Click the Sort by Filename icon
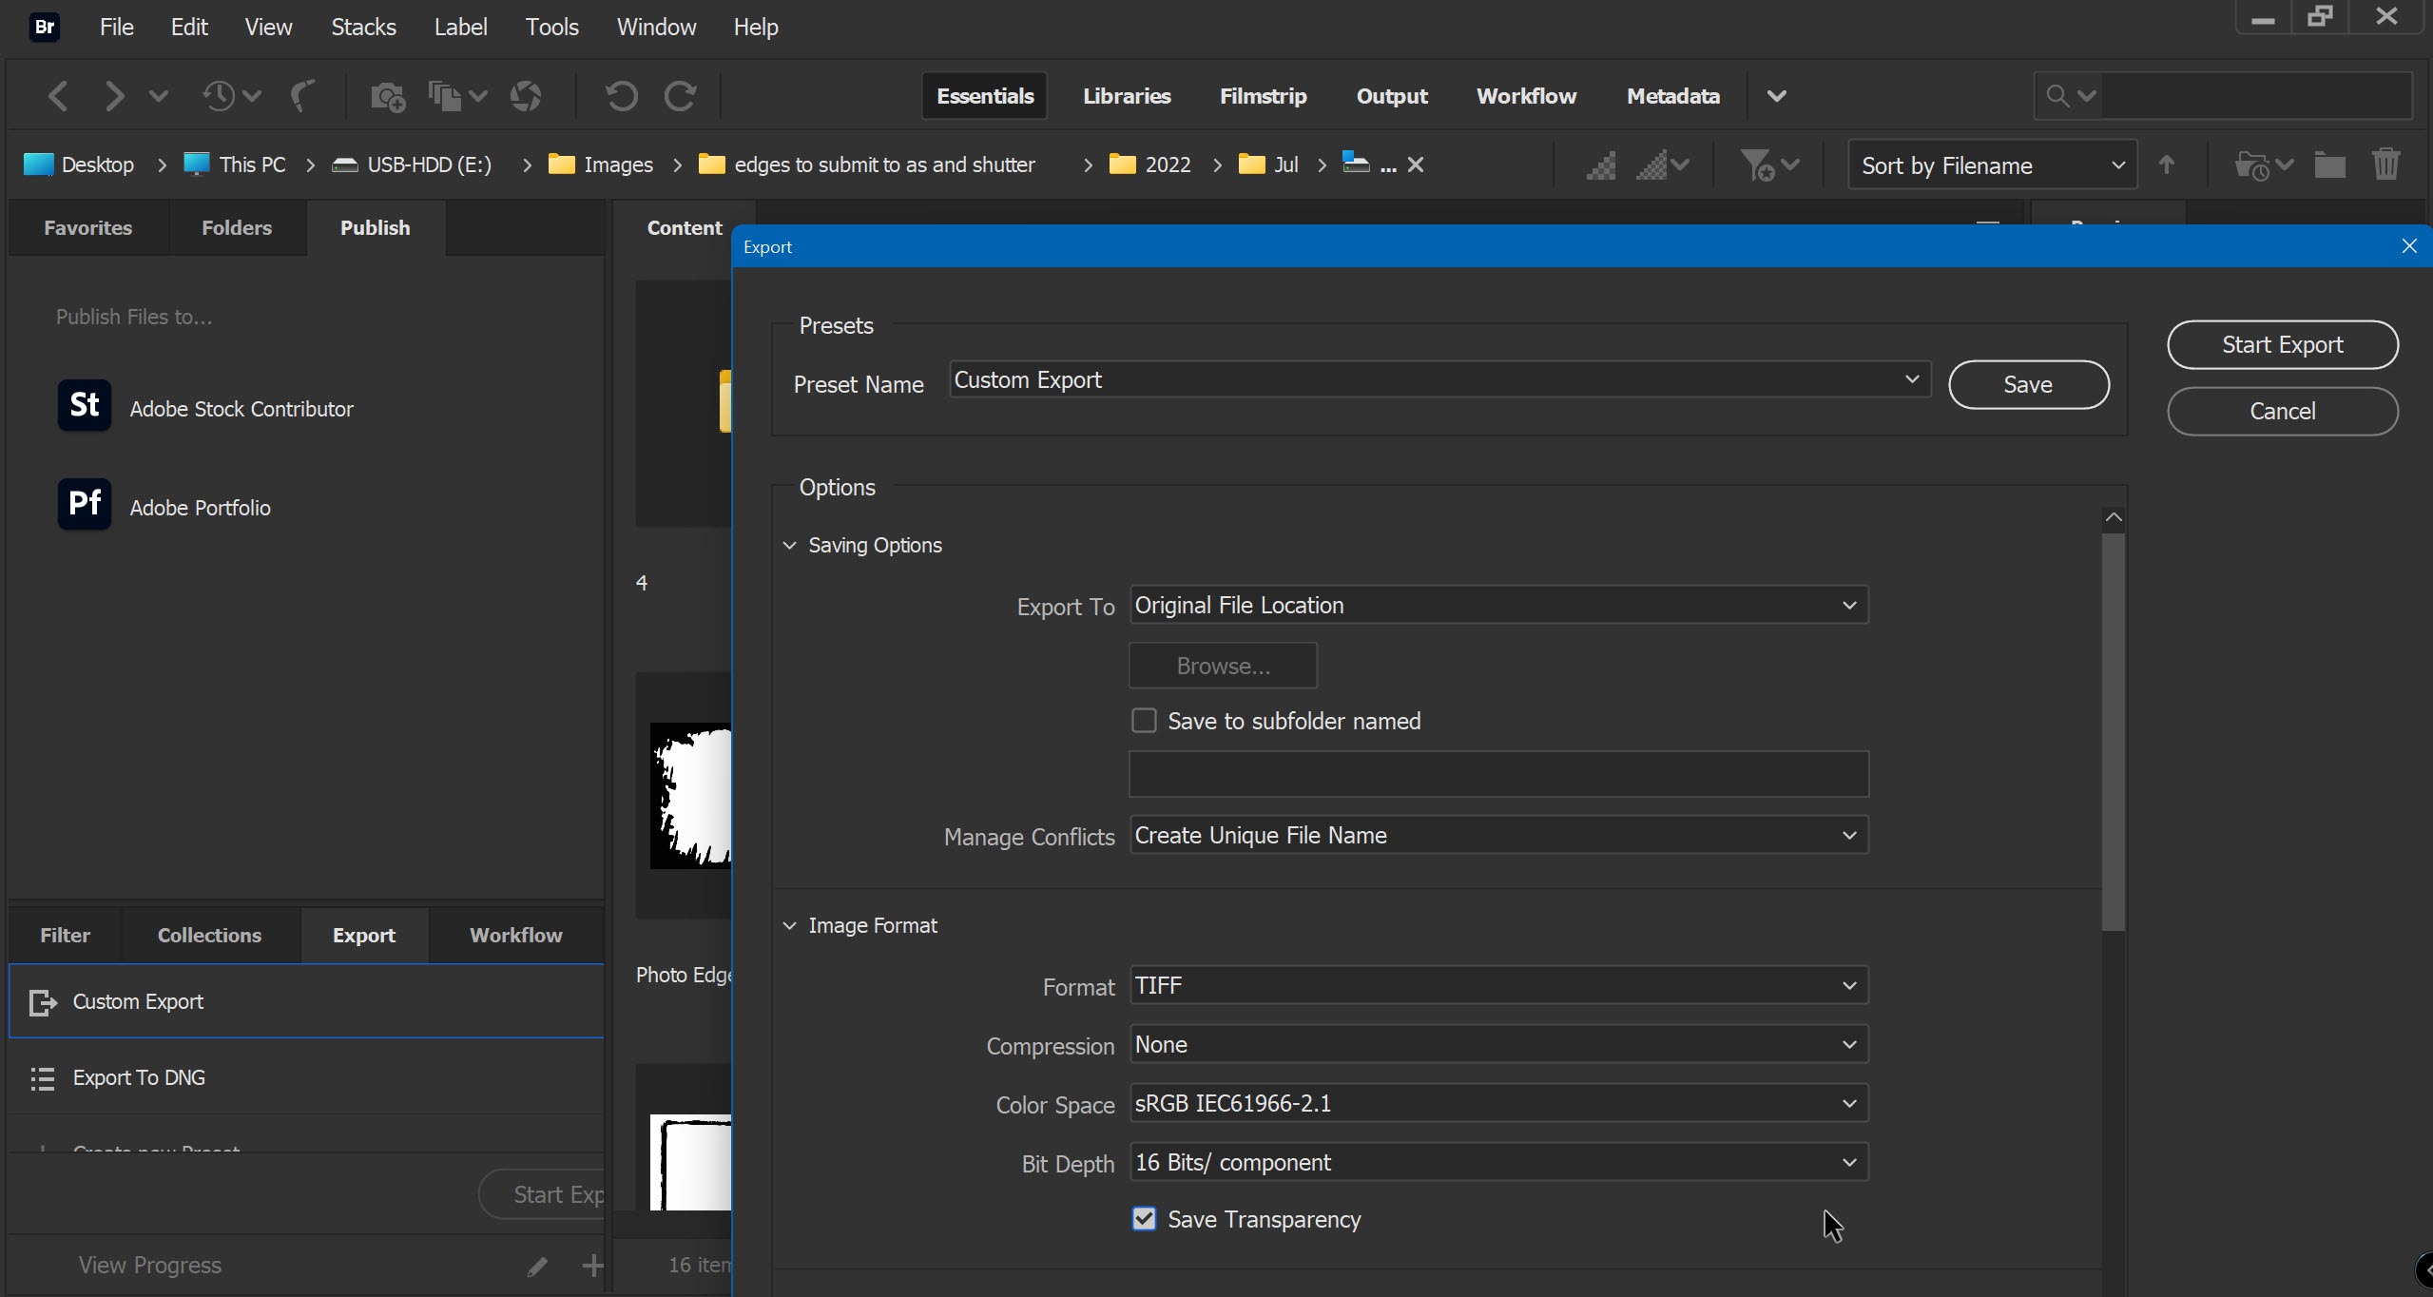The width and height of the screenshot is (2433, 1297). [x=1992, y=165]
